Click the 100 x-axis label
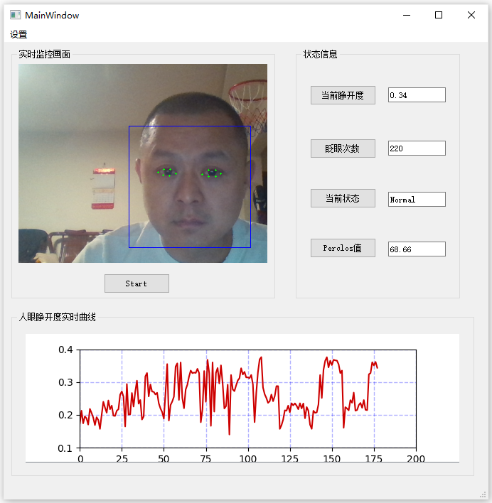This screenshot has height=503, width=492. point(248,459)
